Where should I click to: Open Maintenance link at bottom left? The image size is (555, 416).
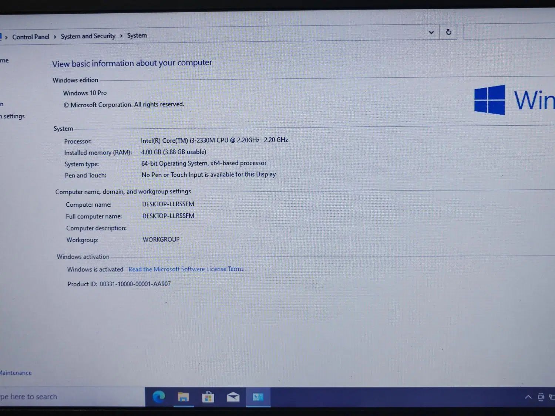point(16,373)
